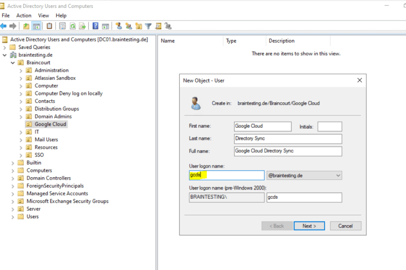
Task: Select the IT OU in tree
Action: [x=37, y=132]
